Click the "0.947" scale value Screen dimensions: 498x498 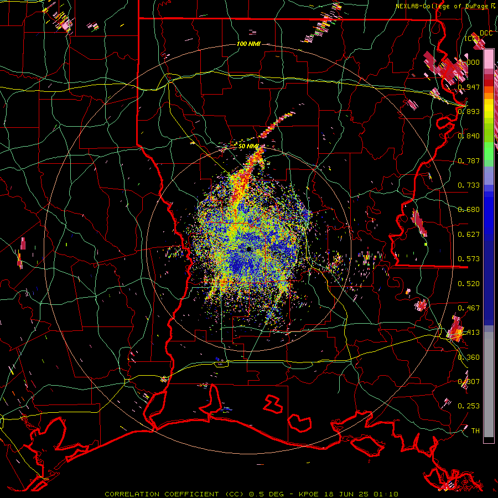click(469, 87)
